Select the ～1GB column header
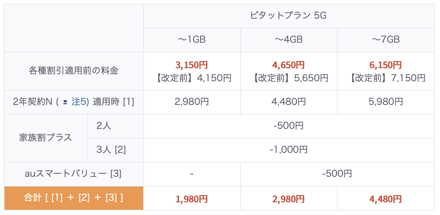Screen dimensions: 440x215 click(192, 40)
